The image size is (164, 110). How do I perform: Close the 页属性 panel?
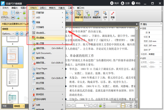161,24
